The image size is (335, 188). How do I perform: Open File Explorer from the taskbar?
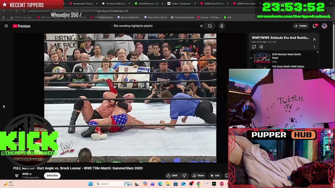168,184
